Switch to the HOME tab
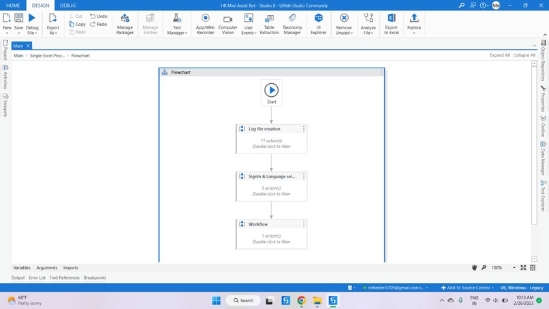 14,5
